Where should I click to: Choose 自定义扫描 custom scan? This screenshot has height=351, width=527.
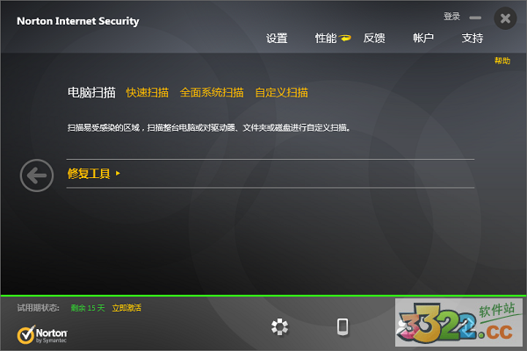point(282,92)
